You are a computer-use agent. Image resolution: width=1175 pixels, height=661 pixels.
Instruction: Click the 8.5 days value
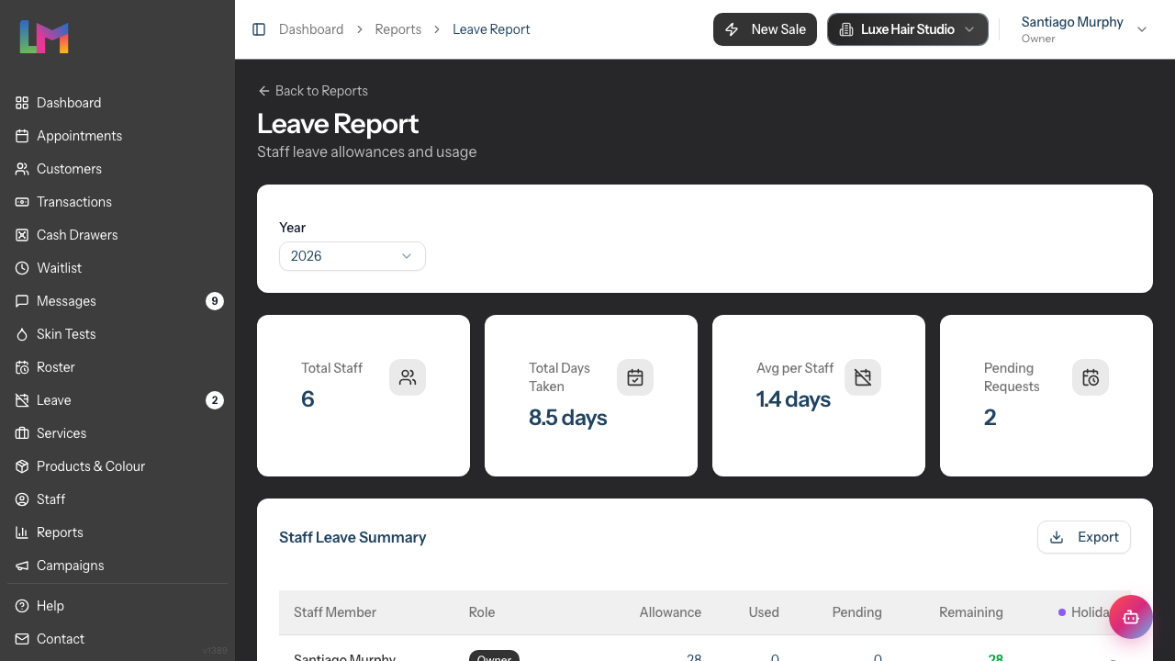tap(568, 418)
